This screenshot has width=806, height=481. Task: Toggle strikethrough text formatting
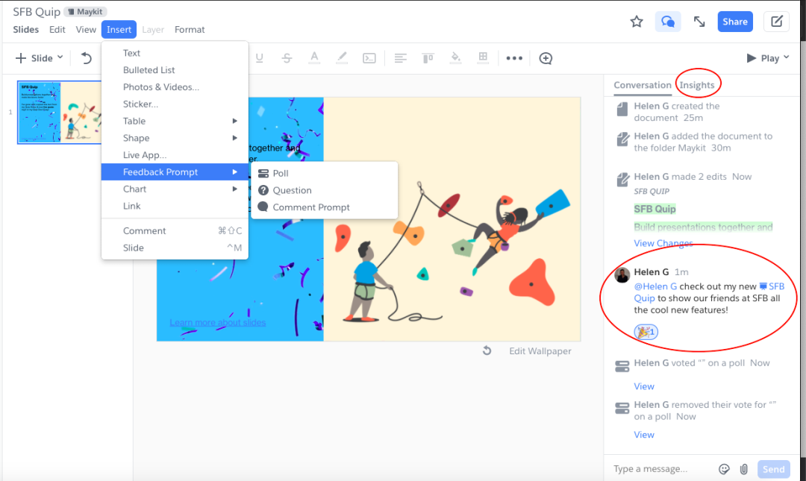(x=287, y=58)
